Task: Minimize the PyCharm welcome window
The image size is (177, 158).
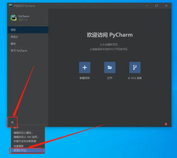Action: pos(147,6)
